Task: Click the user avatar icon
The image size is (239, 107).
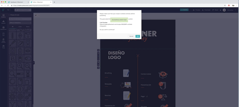Action: click(x=224, y=10)
